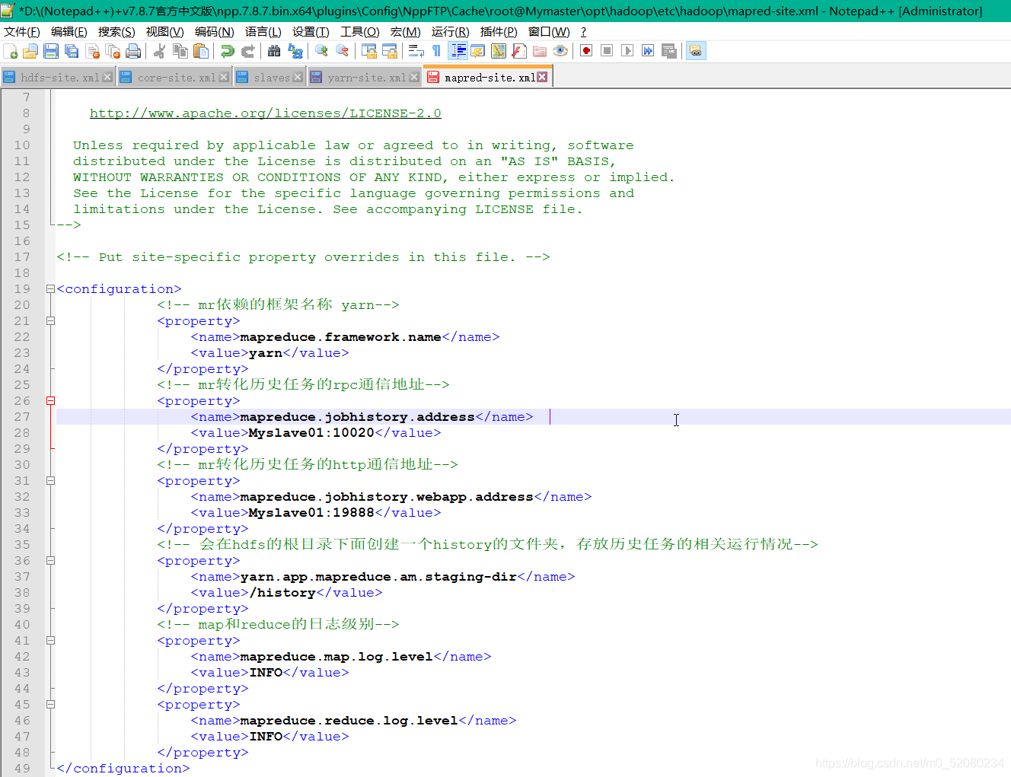Switch to the core-site.xml tab
Screen dimensions: 1011x777
tap(177, 78)
